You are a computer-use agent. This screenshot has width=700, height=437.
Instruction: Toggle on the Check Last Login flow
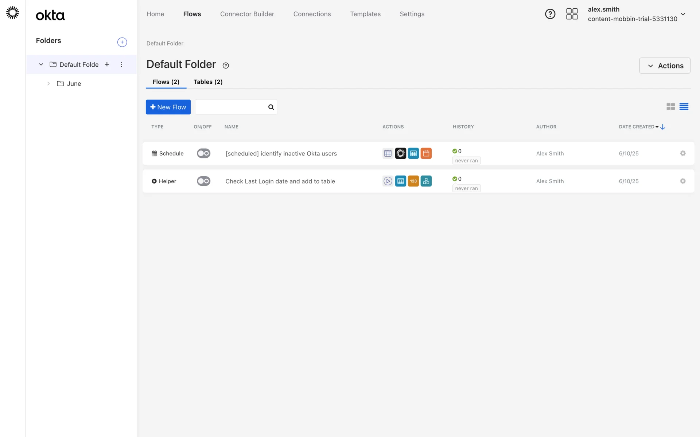[x=203, y=181]
